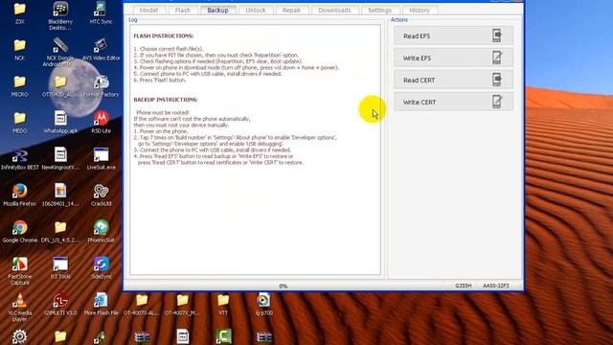Image resolution: width=613 pixels, height=345 pixels.
Task: Select the MEDO folder icon
Action: pyautogui.click(x=19, y=123)
